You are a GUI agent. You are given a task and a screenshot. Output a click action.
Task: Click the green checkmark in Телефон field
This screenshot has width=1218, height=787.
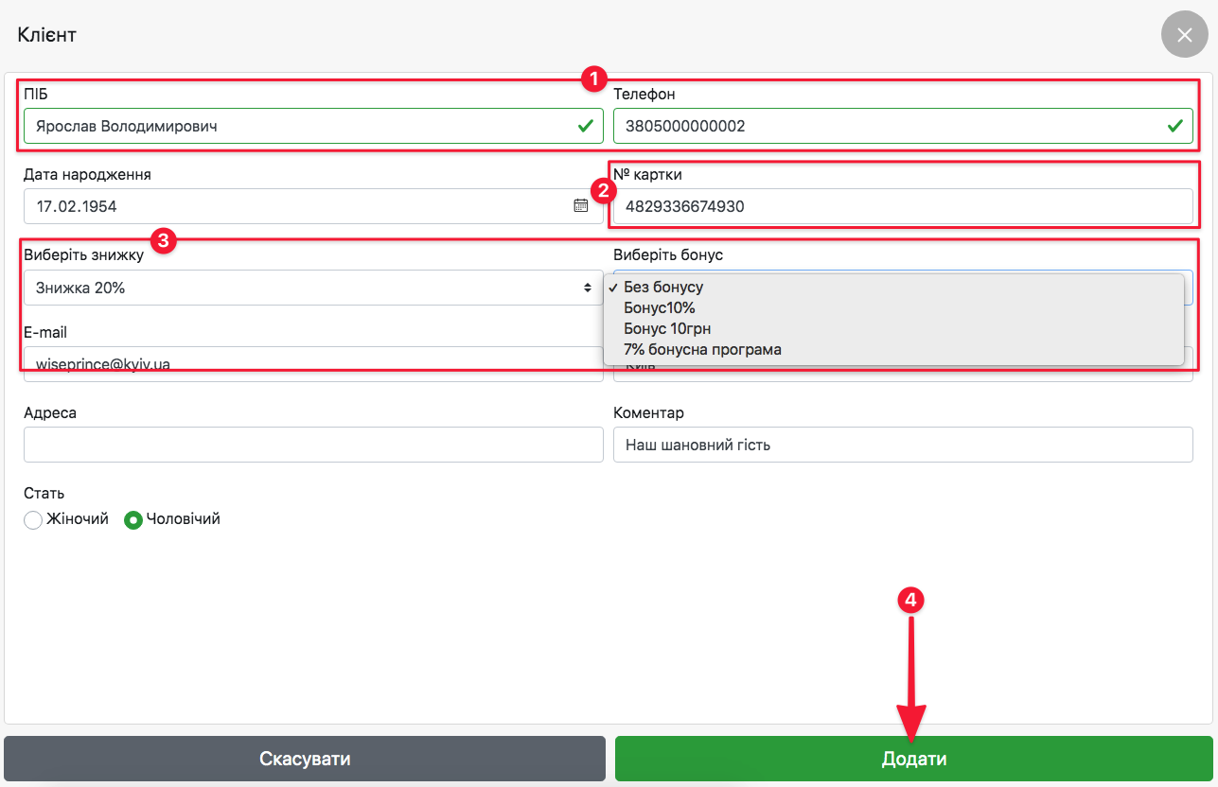[1174, 126]
